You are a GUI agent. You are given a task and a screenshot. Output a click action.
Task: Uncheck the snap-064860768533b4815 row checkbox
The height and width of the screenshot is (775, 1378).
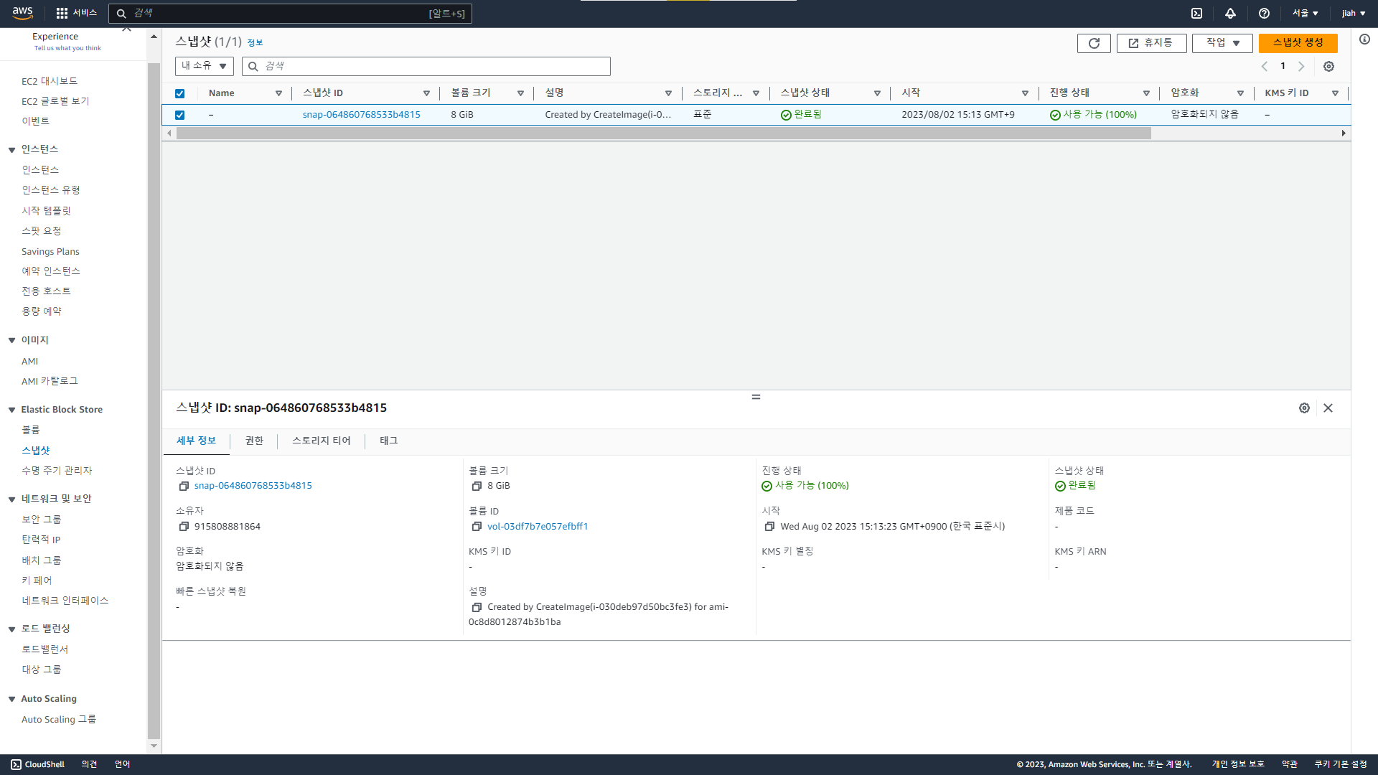coord(179,115)
